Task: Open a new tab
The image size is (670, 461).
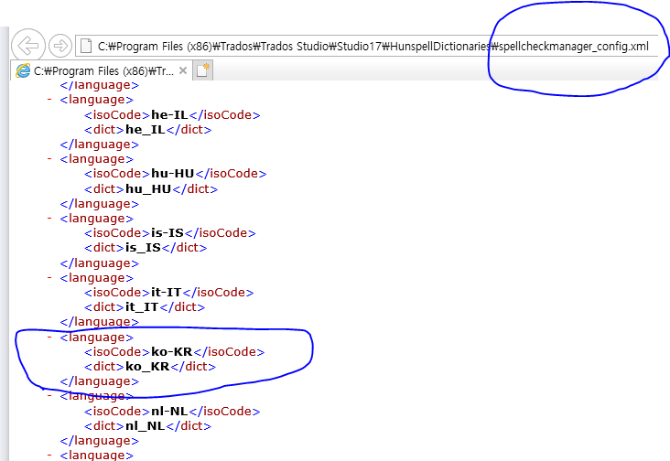Action: (202, 70)
